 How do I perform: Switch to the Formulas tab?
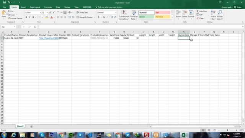[x=48, y=7]
